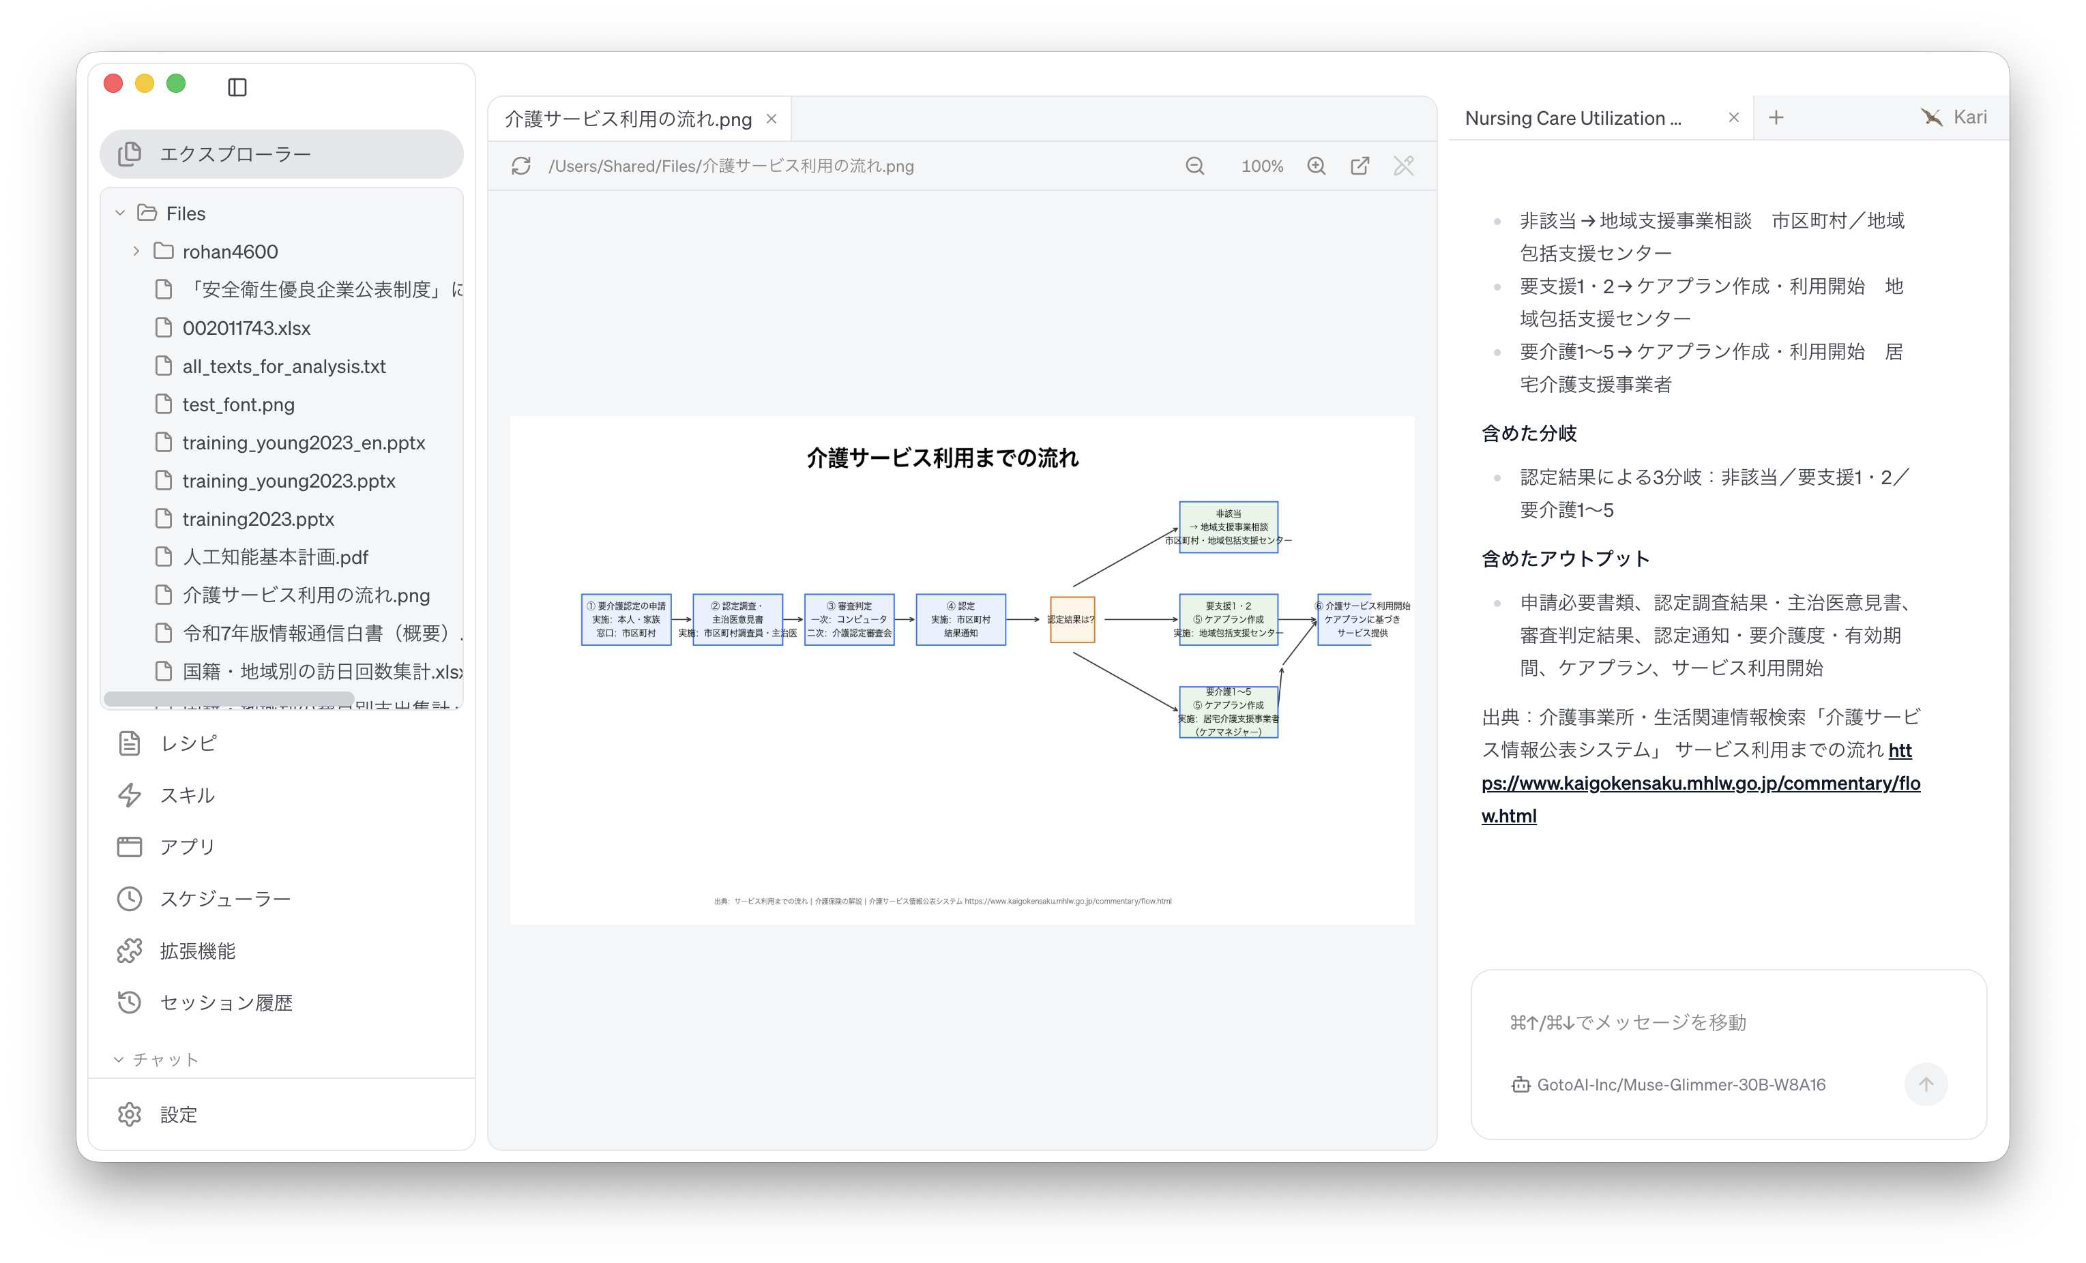The image size is (2086, 1263).
Task: Click the スケジューラー clock icon
Action: pyautogui.click(x=130, y=898)
